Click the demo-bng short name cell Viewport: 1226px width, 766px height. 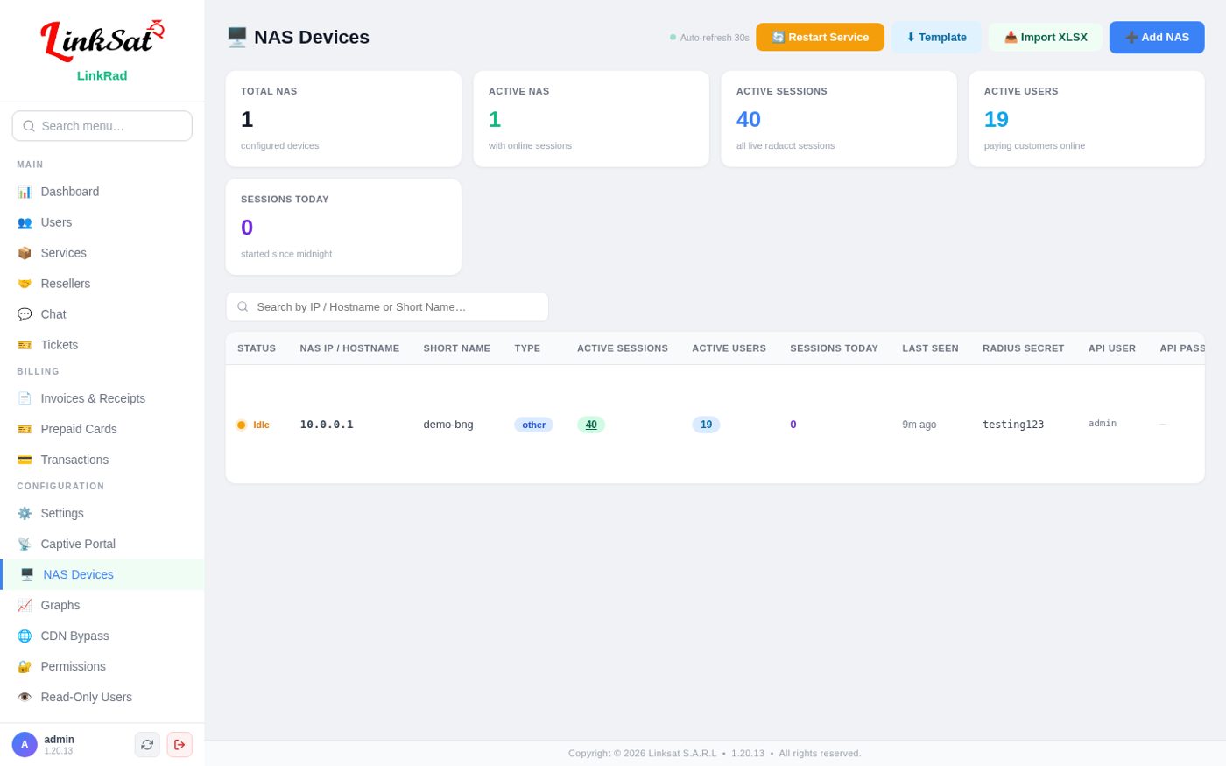[x=448, y=425]
